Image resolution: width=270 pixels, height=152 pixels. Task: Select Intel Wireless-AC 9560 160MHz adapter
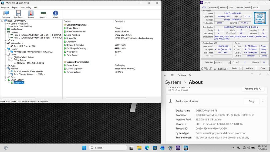(28, 72)
